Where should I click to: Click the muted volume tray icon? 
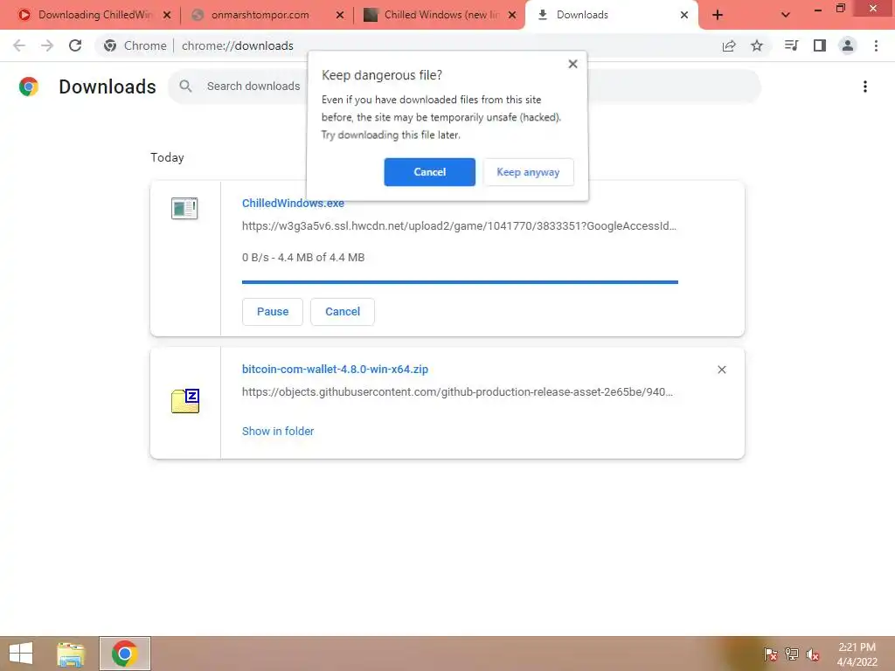click(813, 654)
